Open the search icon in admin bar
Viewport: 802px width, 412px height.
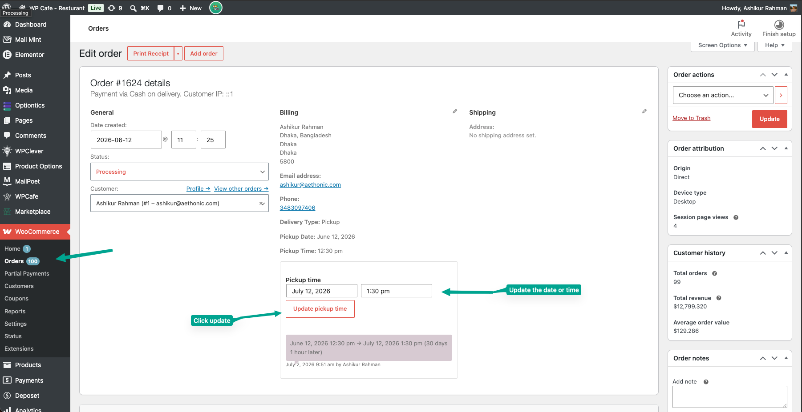click(x=133, y=8)
